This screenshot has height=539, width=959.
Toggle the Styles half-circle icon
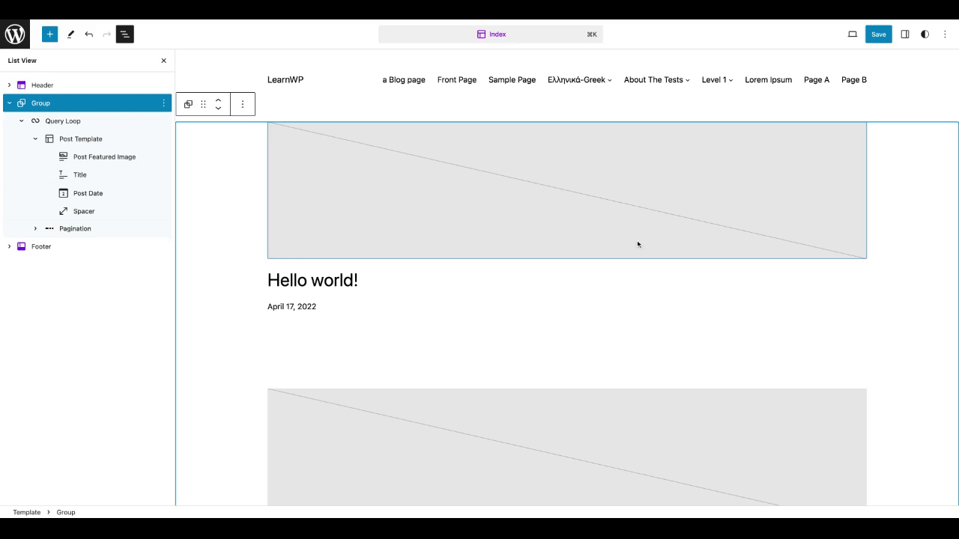click(x=925, y=34)
